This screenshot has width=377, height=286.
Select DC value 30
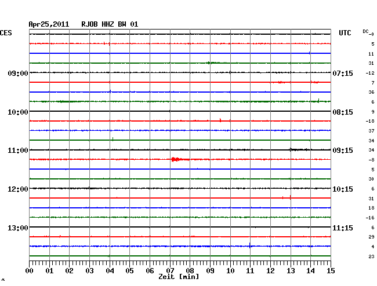click(x=371, y=179)
